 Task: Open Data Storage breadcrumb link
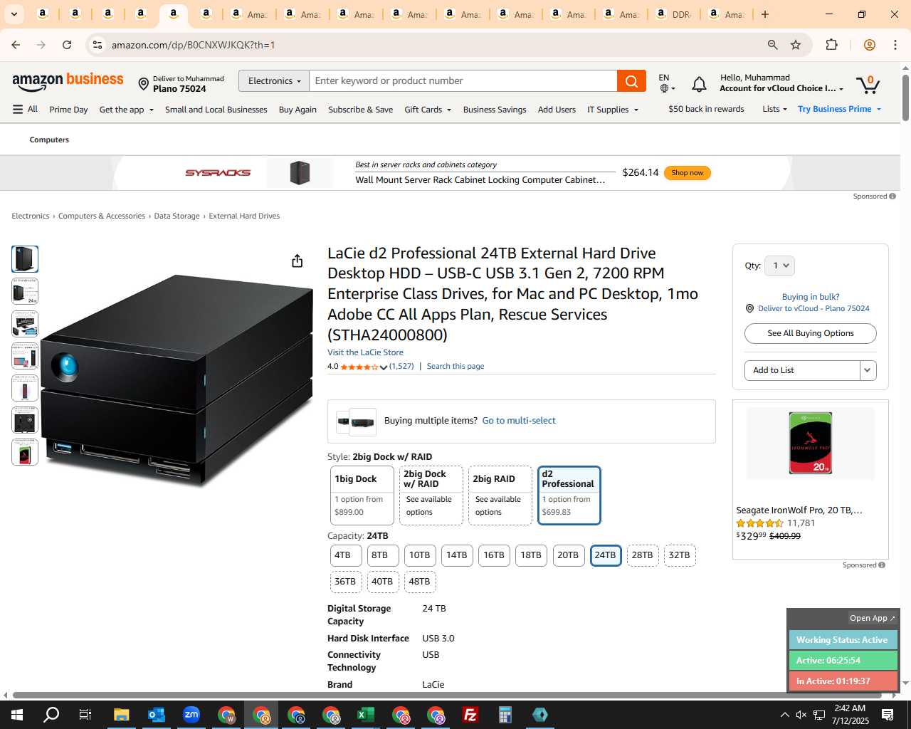[177, 216]
